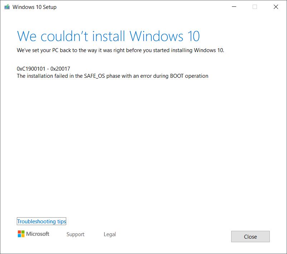Click the Windows 10 Setup title text
287x254 pixels.
tap(34, 7)
